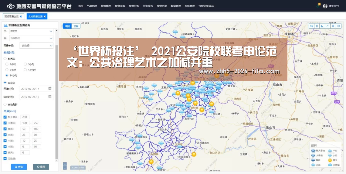This screenshot has width=346, height=174.
Task: Uncheck the 大暴雨 checkbox
Action: (5, 123)
